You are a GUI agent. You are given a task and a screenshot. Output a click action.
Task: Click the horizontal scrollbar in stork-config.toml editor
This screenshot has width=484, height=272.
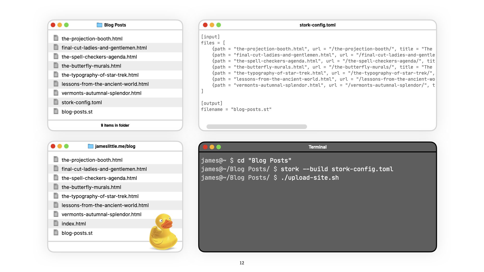[257, 126]
